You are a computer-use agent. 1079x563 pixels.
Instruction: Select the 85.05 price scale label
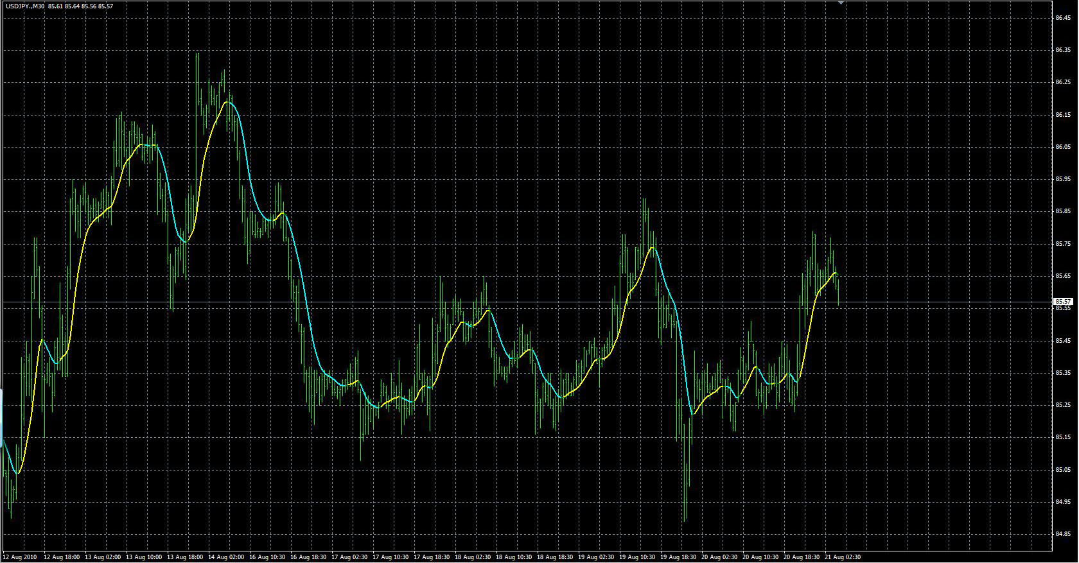1063,470
